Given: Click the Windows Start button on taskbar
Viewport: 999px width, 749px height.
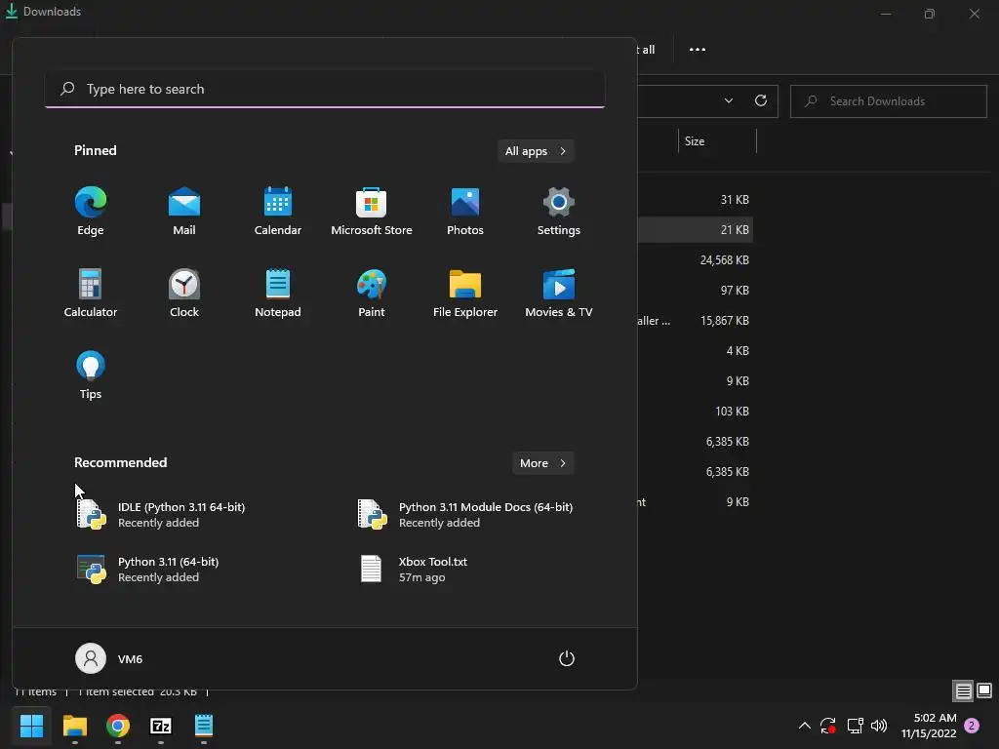Looking at the screenshot, I should coord(32,726).
